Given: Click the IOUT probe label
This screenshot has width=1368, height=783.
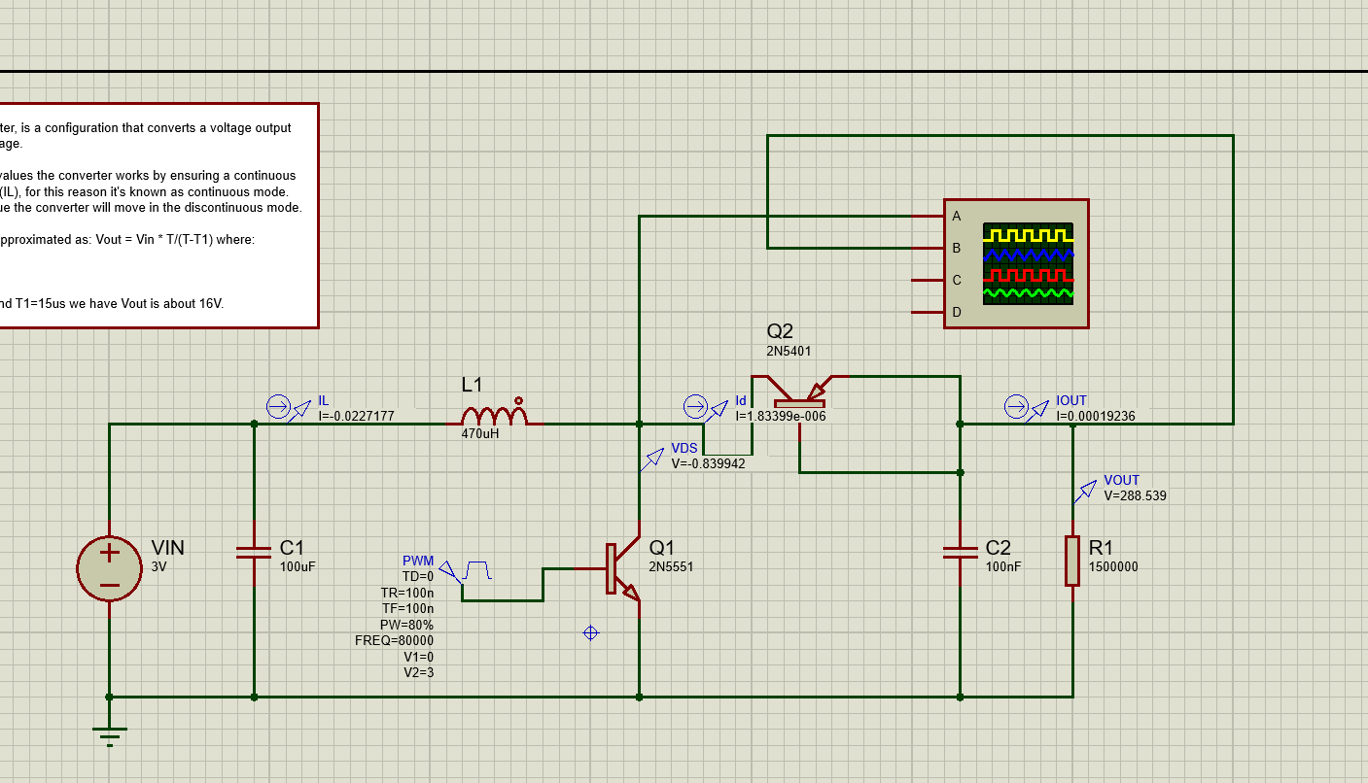Looking at the screenshot, I should (1071, 400).
